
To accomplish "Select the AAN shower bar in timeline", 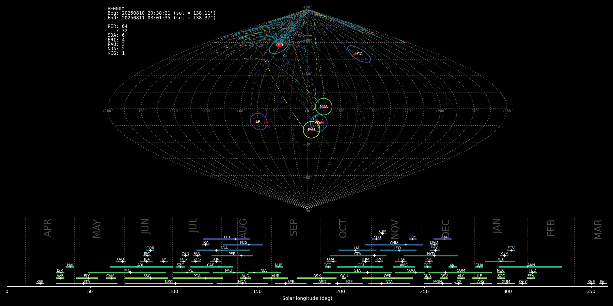I will click(x=530, y=267).
